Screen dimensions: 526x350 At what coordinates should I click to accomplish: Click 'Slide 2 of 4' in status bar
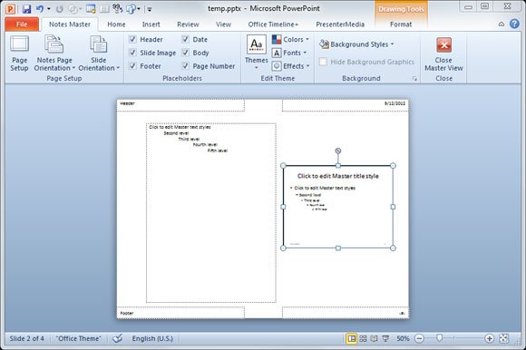[26, 338]
